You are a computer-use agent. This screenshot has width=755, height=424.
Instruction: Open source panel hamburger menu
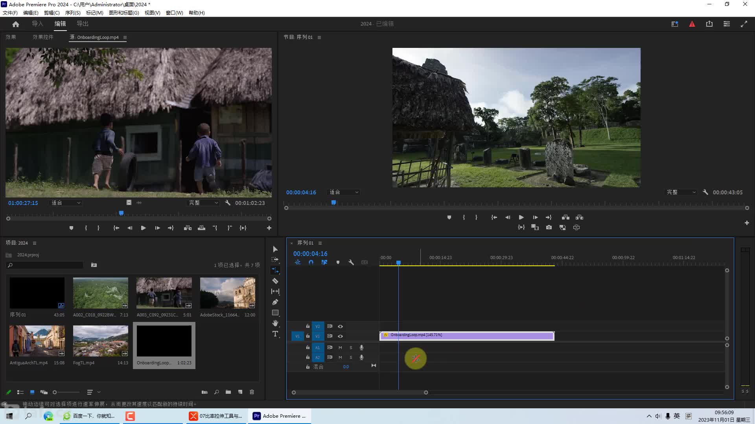point(125,37)
